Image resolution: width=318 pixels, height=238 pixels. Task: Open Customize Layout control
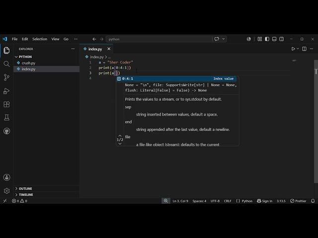[259, 39]
